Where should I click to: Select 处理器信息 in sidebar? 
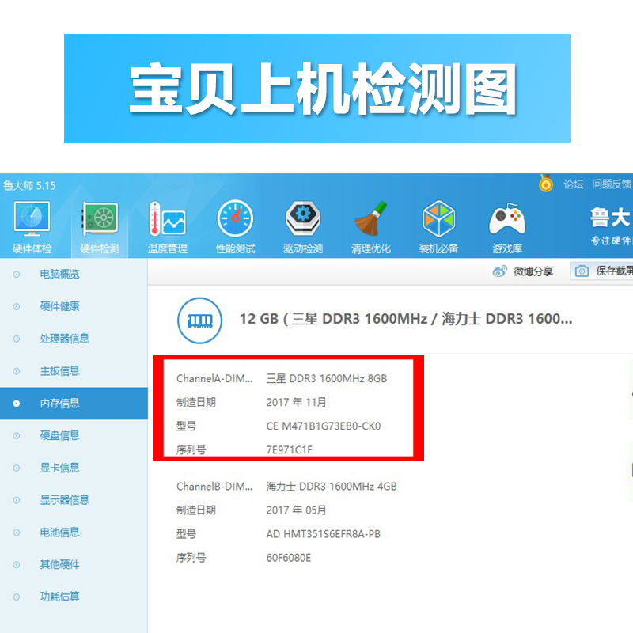click(65, 339)
